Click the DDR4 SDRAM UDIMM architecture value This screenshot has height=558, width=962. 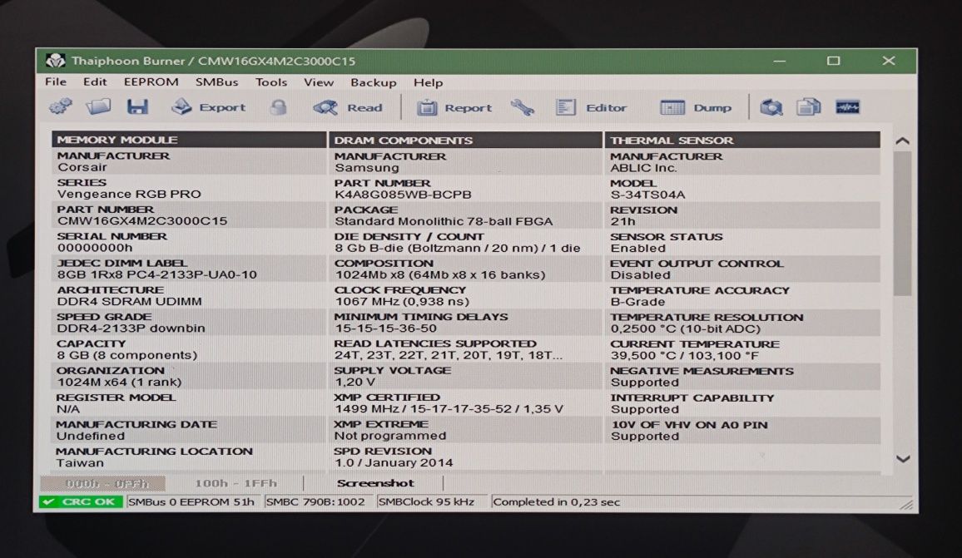tap(129, 301)
